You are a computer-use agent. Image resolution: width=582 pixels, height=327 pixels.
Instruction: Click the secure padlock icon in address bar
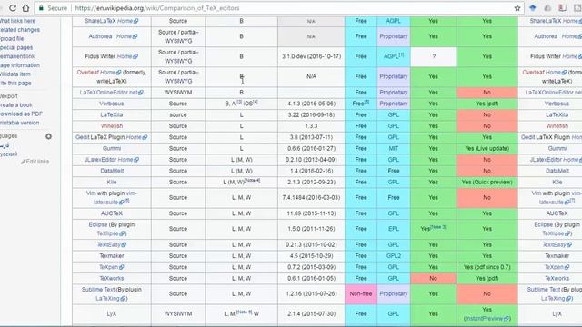tap(41, 8)
